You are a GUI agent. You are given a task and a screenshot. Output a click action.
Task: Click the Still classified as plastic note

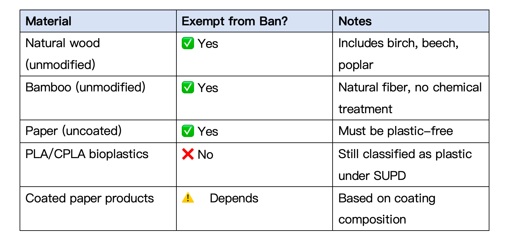click(405, 165)
